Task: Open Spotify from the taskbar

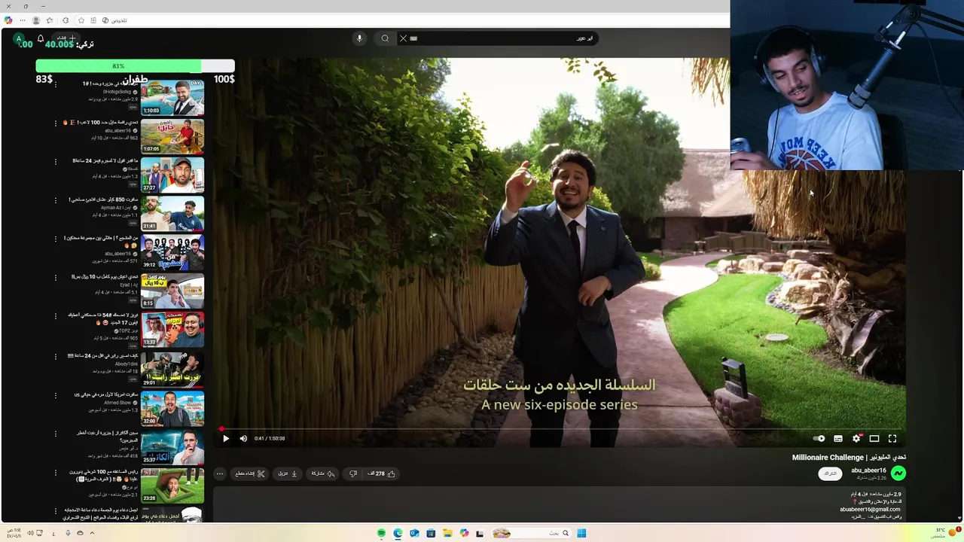Action: pos(381,533)
